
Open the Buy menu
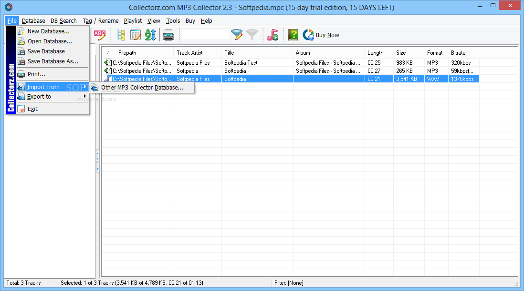(190, 20)
